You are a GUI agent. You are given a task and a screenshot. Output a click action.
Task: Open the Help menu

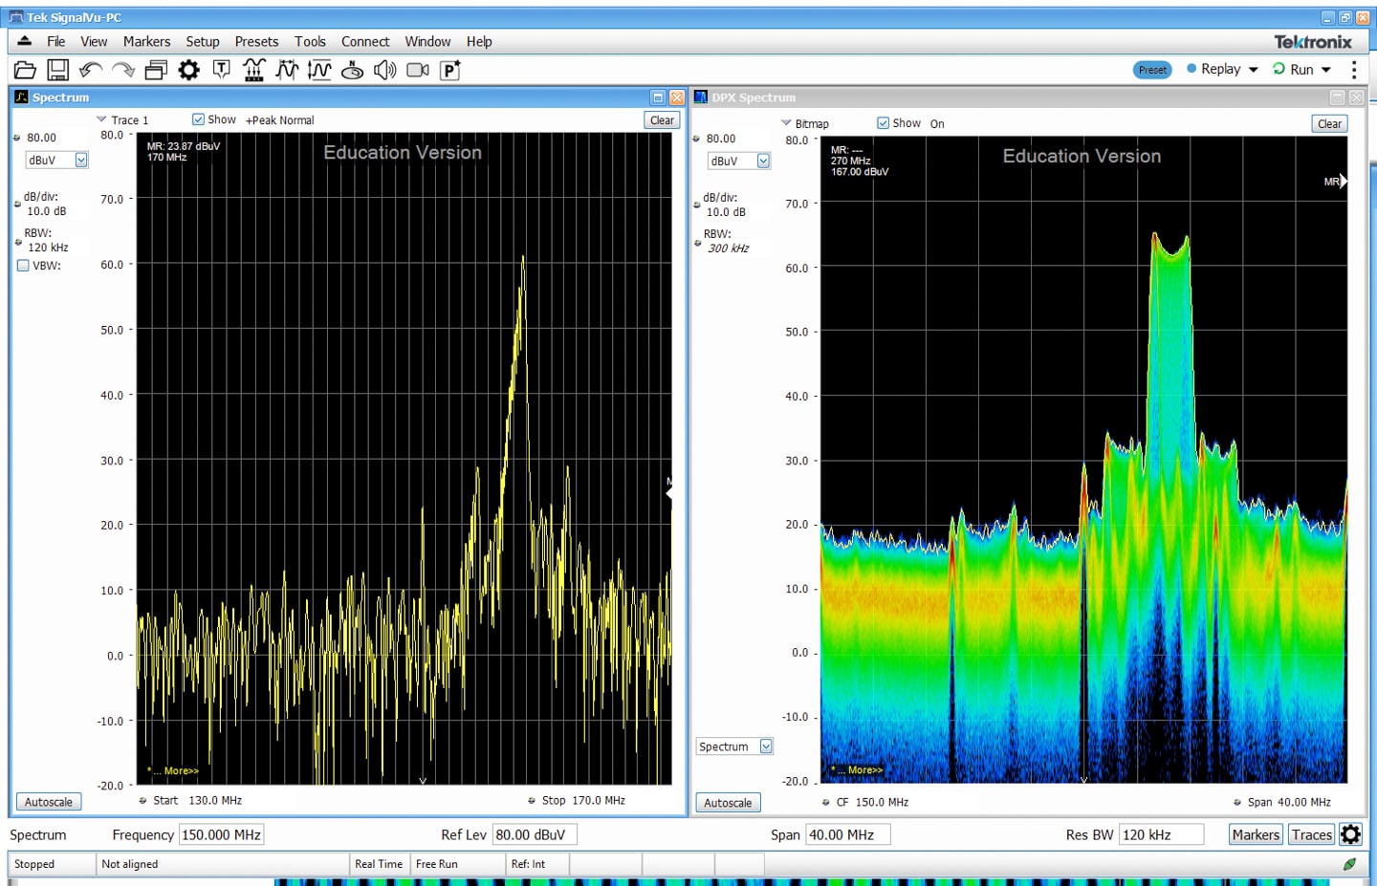[479, 41]
